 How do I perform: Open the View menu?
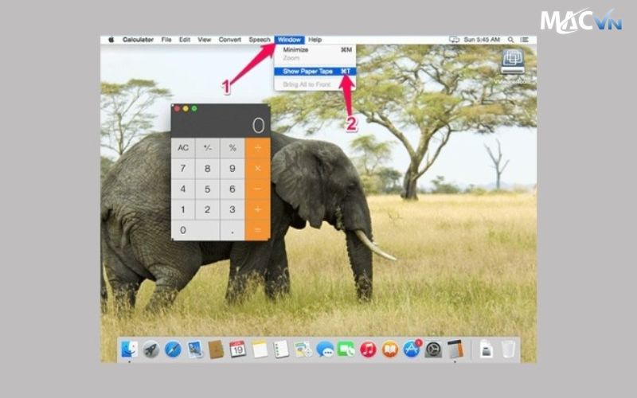point(205,39)
